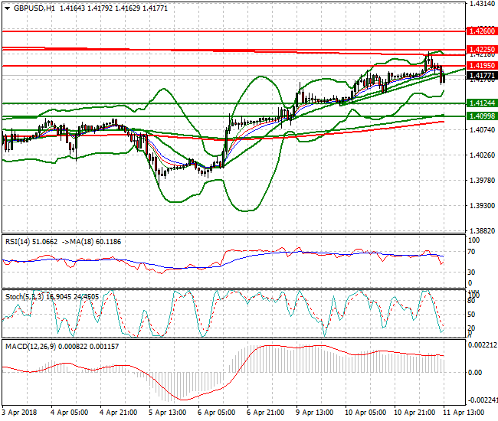Select the green 1.40998 support price label
The image size is (498, 421).
pos(483,116)
